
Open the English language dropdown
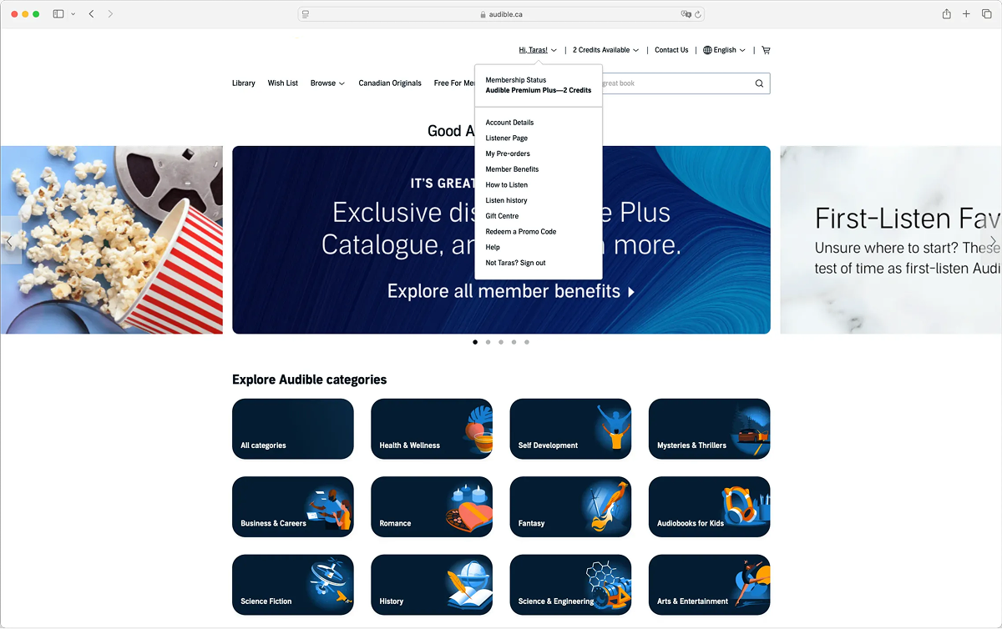pos(724,50)
